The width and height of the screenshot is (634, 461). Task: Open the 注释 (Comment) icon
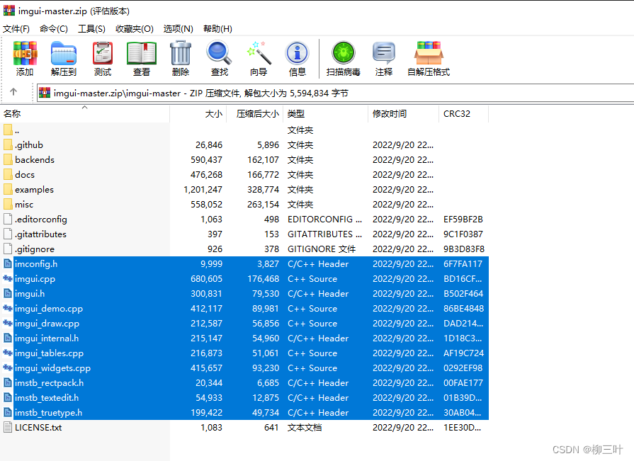tap(383, 59)
